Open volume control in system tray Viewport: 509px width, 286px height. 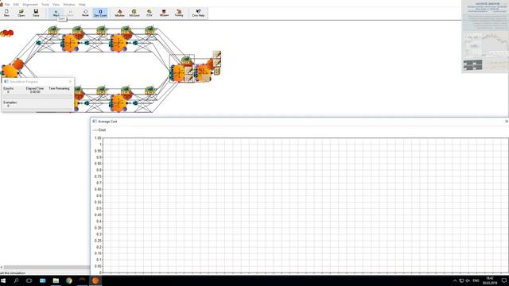click(468, 280)
